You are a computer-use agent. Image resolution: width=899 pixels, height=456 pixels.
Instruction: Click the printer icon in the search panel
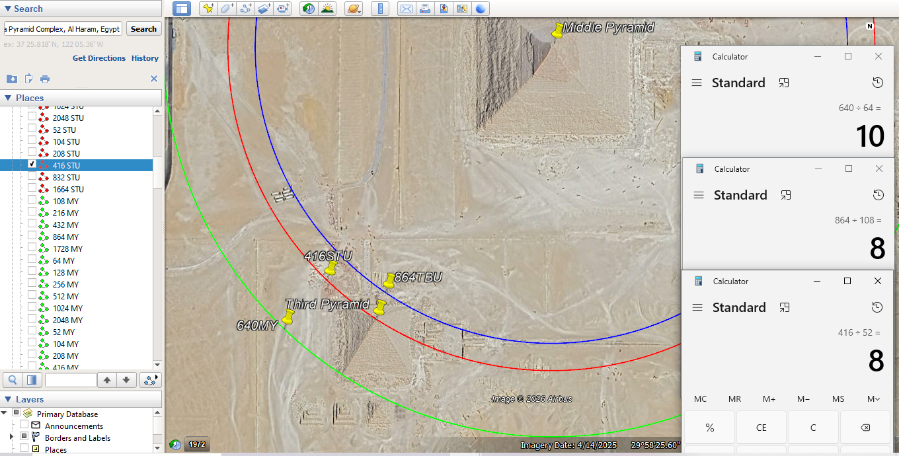45,79
